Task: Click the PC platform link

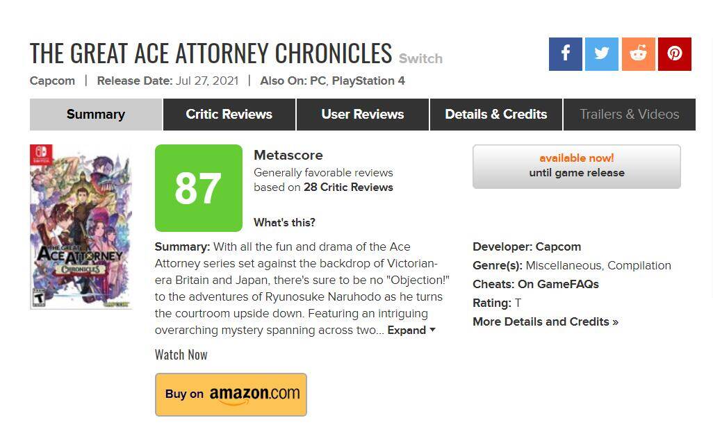Action: pos(318,81)
